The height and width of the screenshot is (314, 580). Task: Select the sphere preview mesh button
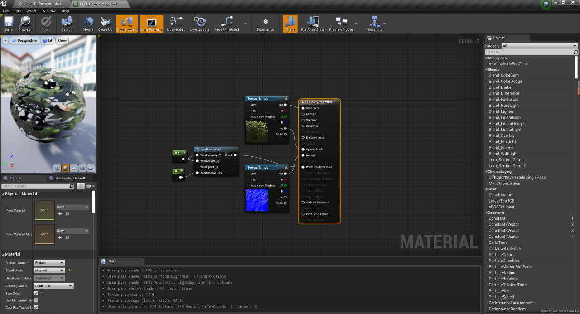tap(66, 168)
